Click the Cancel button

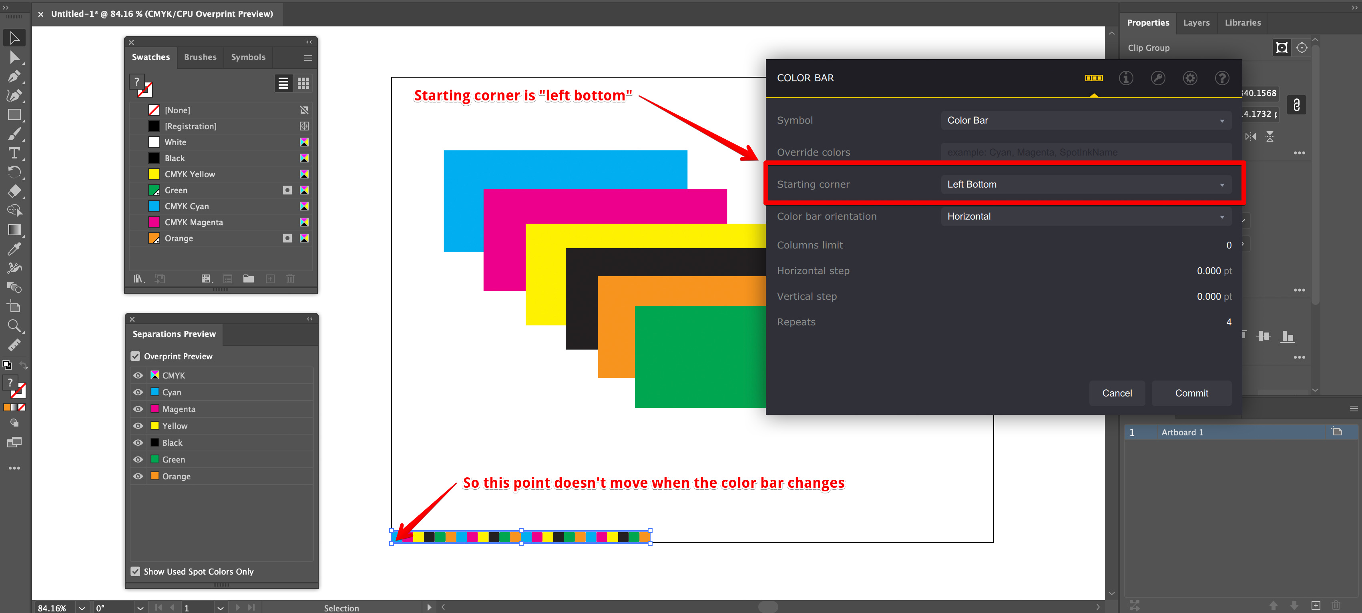pyautogui.click(x=1117, y=393)
